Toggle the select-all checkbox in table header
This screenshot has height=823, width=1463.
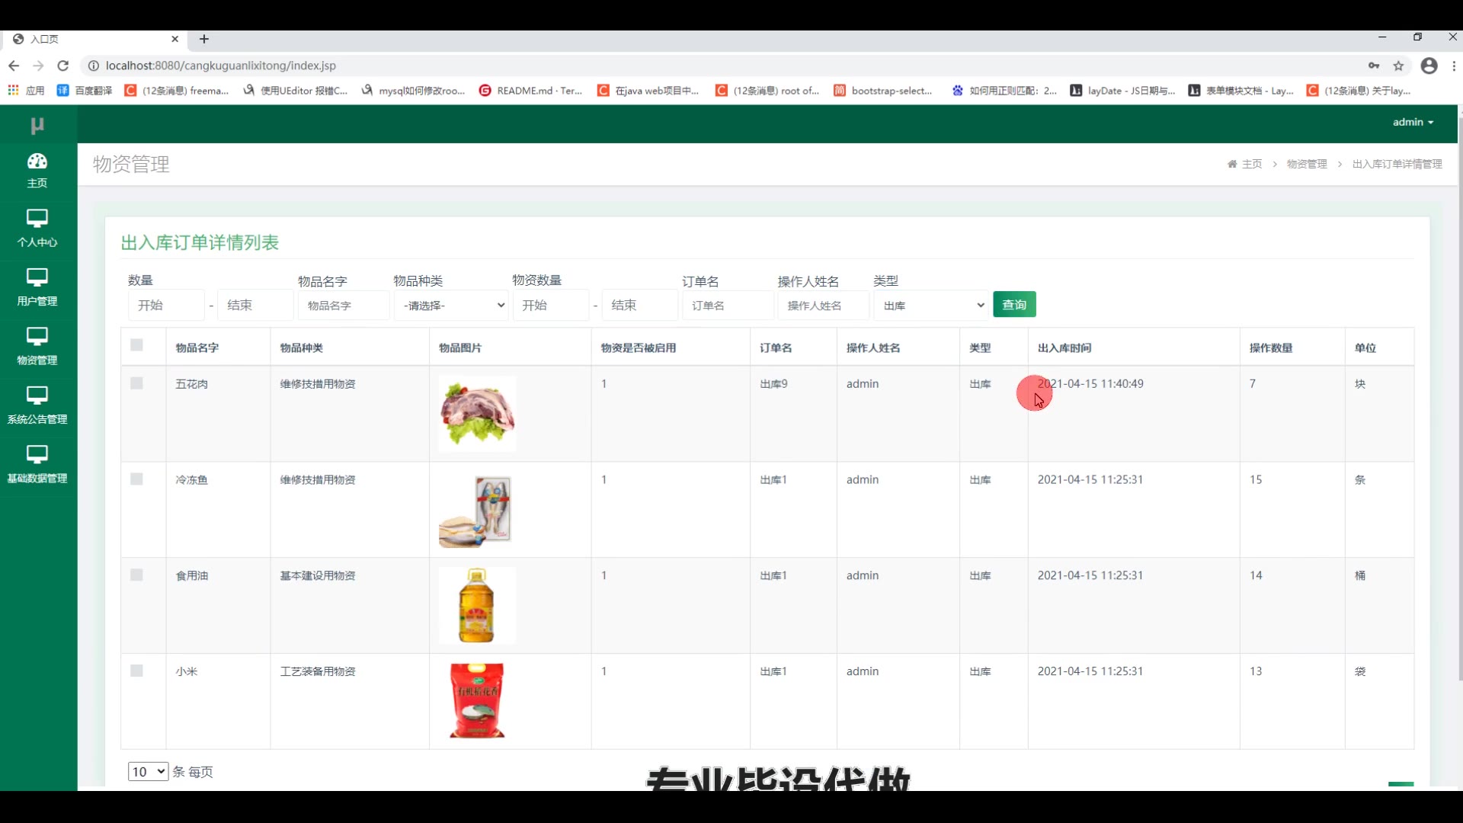coord(136,344)
